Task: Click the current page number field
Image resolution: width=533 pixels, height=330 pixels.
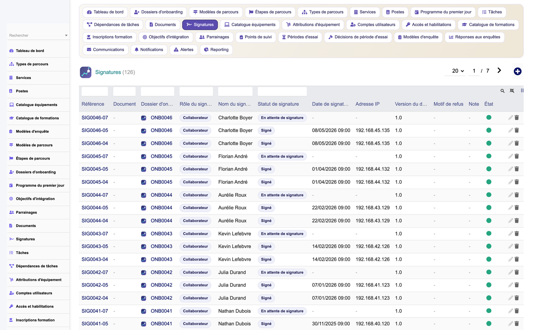Action: [474, 71]
